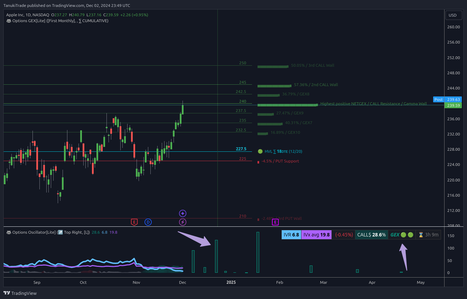Viewport: 467px width, 299px height.
Task: Click the Highest positive NETGEX Gamma Wall label
Action: 374,104
